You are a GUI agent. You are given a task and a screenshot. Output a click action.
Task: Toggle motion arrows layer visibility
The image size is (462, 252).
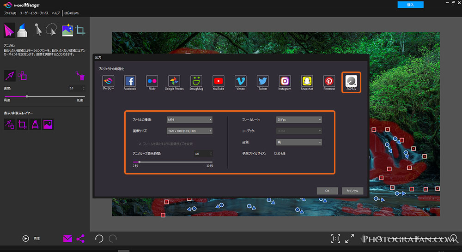pos(9,124)
